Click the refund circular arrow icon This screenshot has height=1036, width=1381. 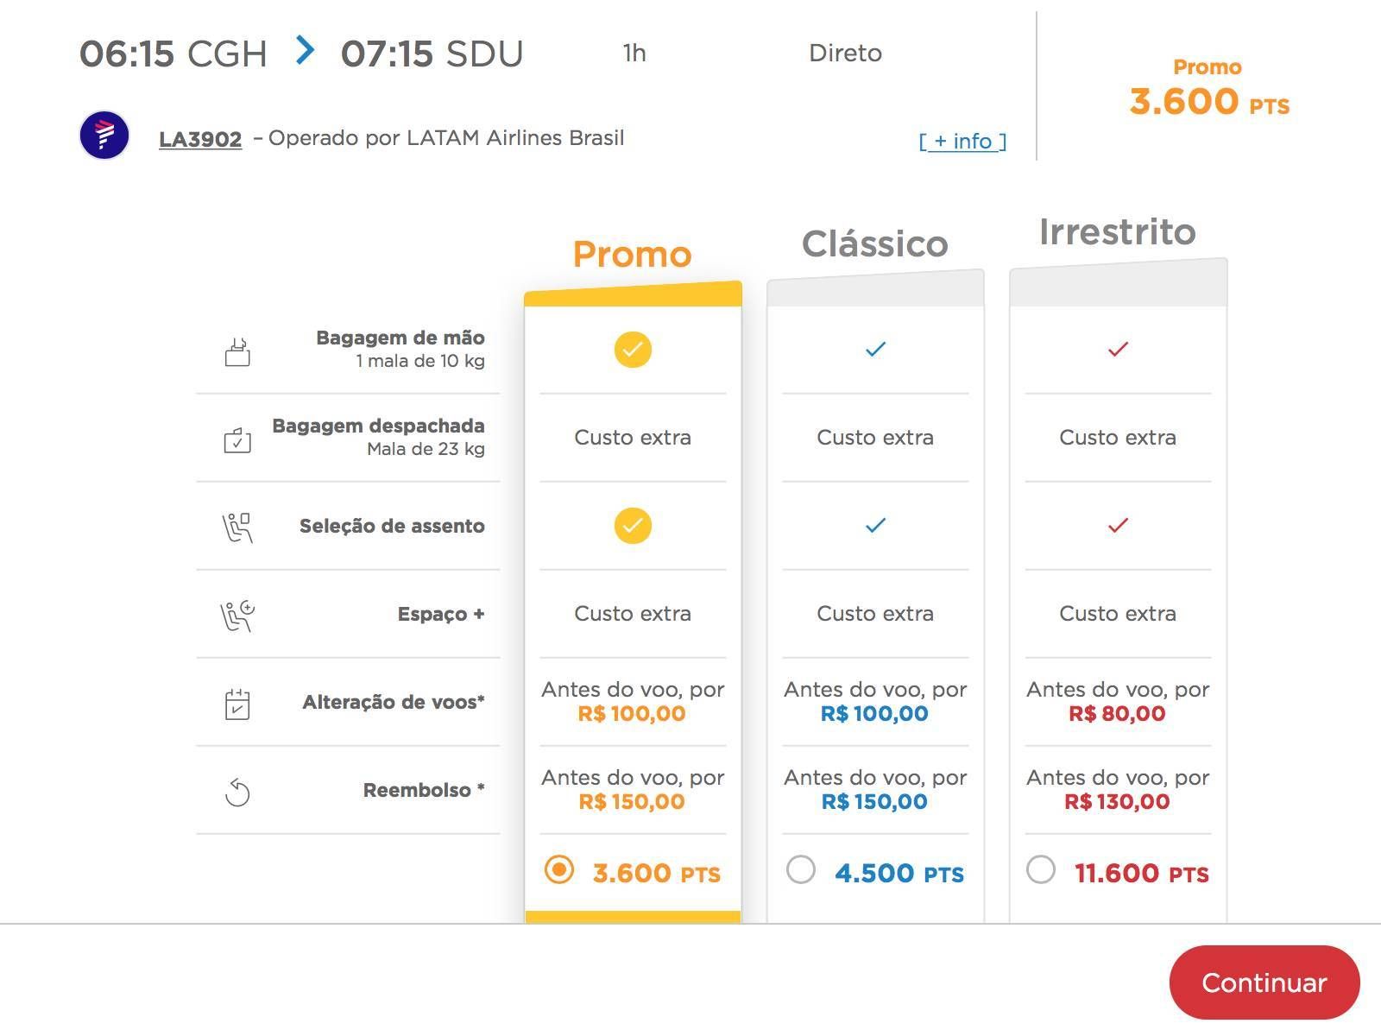237,792
